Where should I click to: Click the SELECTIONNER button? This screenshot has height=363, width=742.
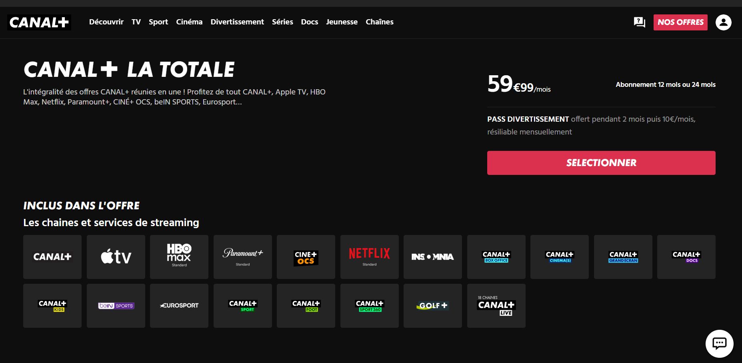pos(601,163)
